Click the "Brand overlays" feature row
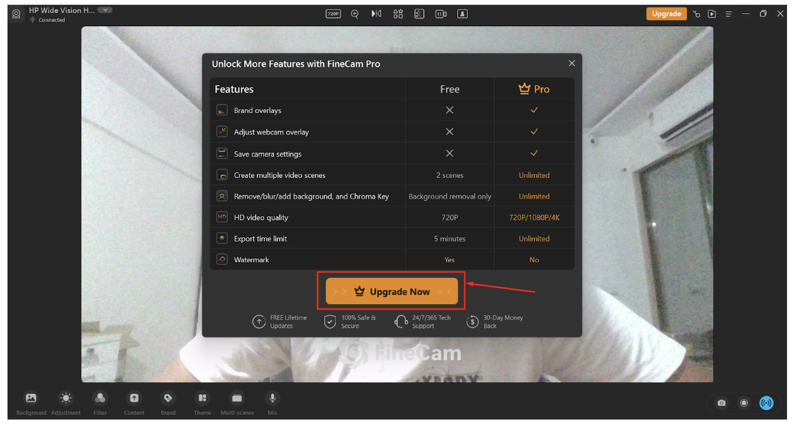This screenshot has width=792, height=426. coord(392,110)
